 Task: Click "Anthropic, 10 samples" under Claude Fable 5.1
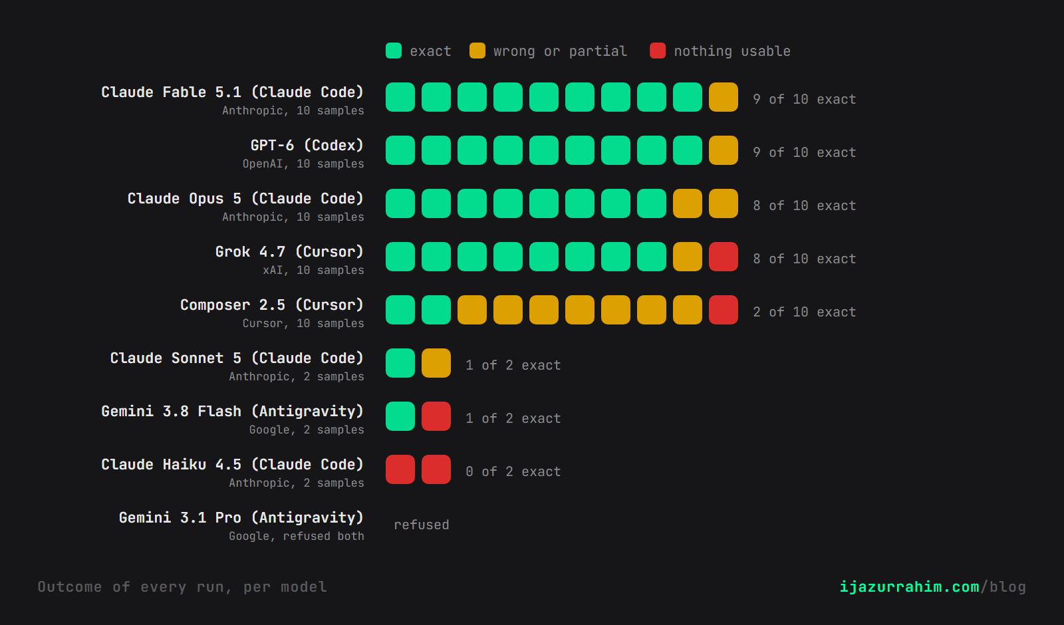(293, 110)
